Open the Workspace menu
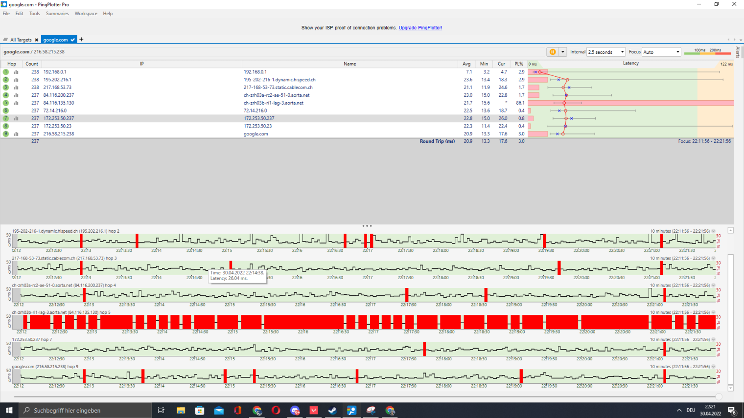The image size is (744, 418). coord(86,14)
